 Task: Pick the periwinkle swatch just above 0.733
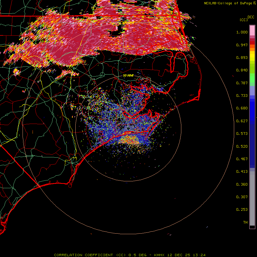tap(252, 91)
